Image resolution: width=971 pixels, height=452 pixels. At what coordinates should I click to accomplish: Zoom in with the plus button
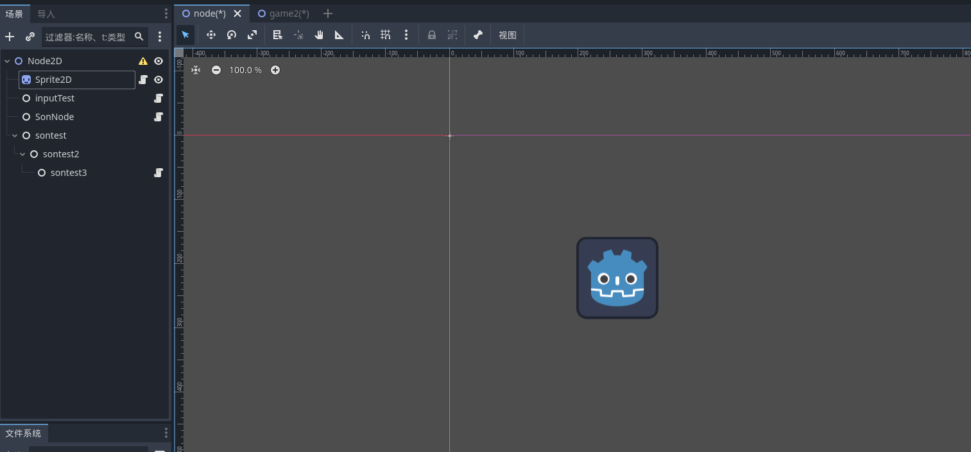(275, 70)
